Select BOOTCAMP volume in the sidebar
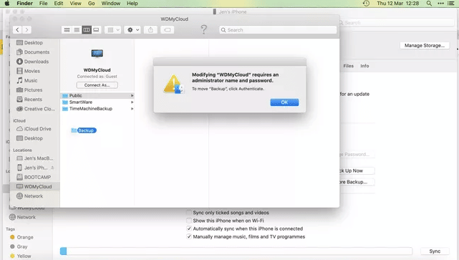The height and width of the screenshot is (260, 459). pos(34,177)
